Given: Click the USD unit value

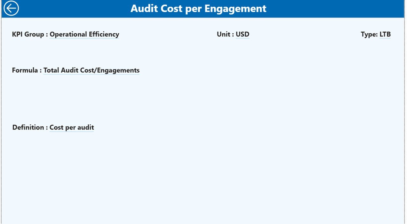Looking at the screenshot, I should [242, 34].
